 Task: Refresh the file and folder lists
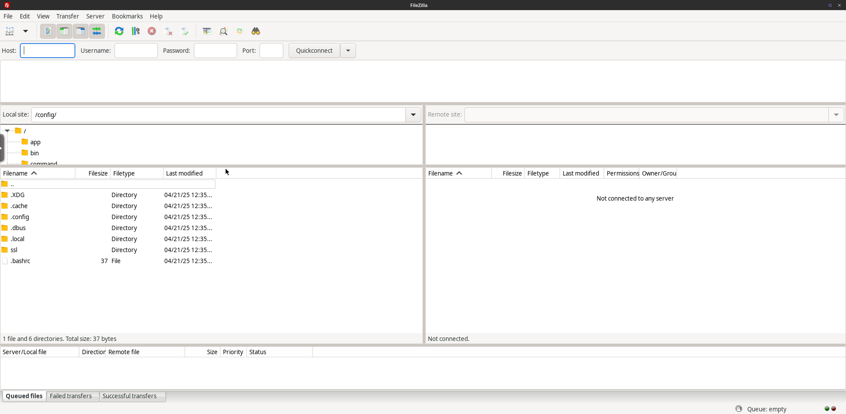pos(119,31)
